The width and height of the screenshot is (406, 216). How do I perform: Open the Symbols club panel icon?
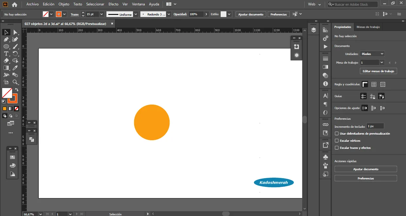point(325,157)
